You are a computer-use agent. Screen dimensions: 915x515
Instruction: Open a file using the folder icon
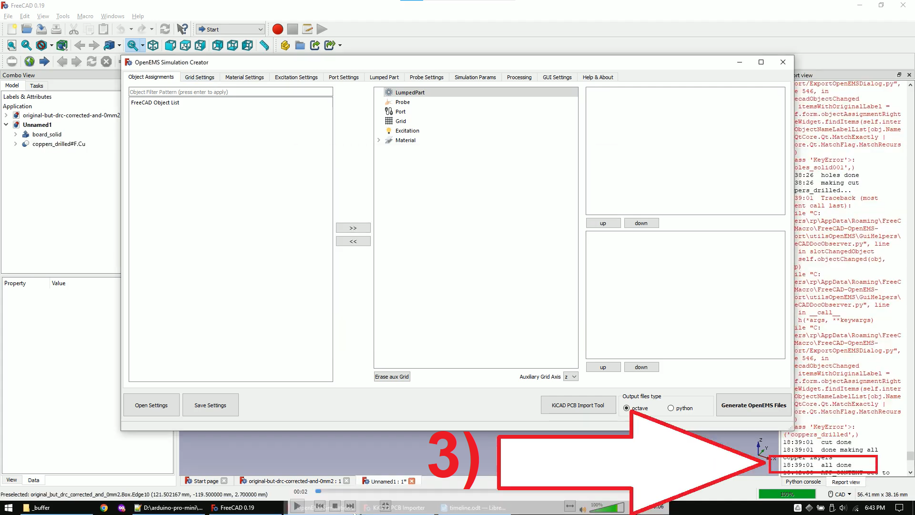coord(27,29)
